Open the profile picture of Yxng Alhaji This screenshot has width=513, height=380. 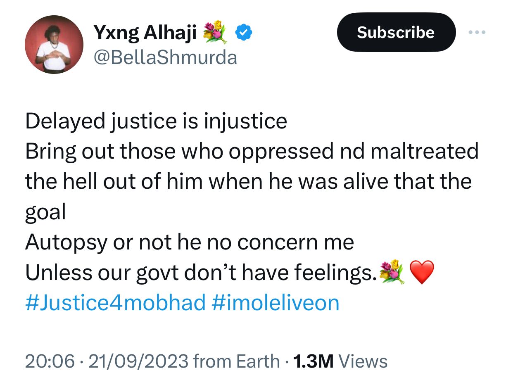pos(55,45)
